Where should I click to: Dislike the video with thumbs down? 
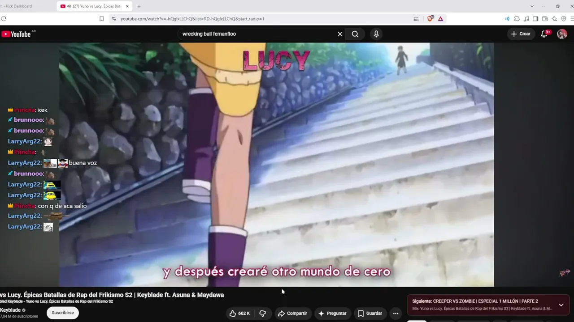pos(263,314)
